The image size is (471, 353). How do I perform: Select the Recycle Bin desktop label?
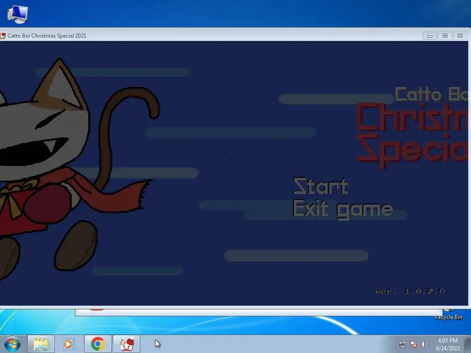(448, 317)
